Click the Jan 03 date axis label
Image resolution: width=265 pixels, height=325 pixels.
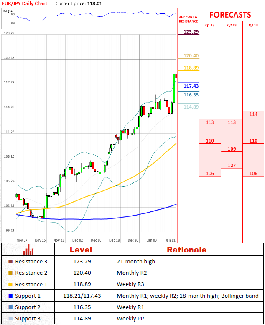152,240
